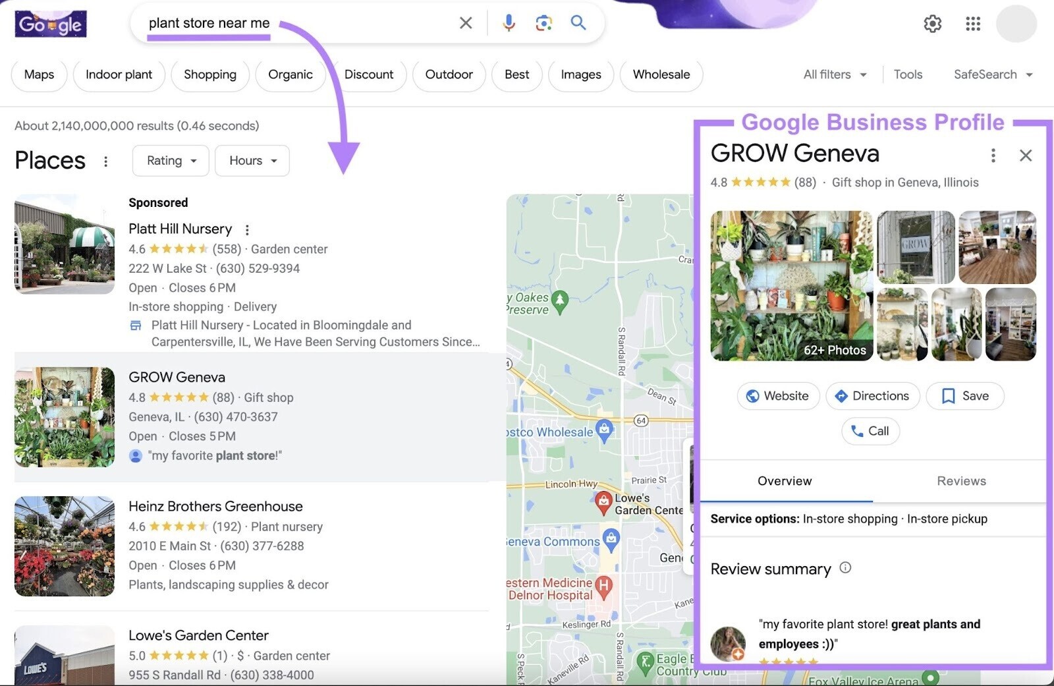The width and height of the screenshot is (1054, 686).
Task: Click the magnifying glass search button
Action: click(578, 22)
